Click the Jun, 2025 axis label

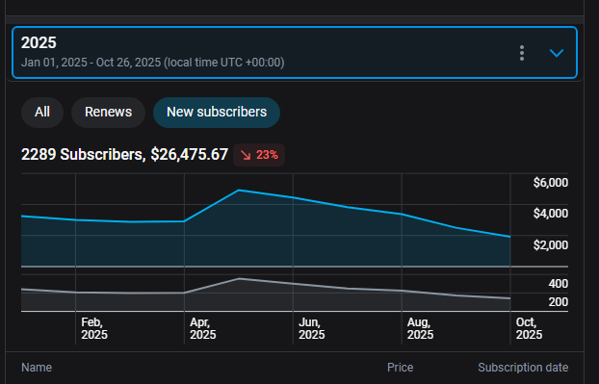[311, 328]
